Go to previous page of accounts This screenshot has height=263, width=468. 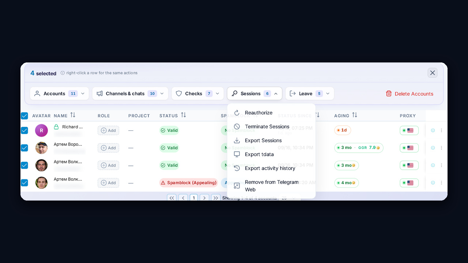(183, 198)
